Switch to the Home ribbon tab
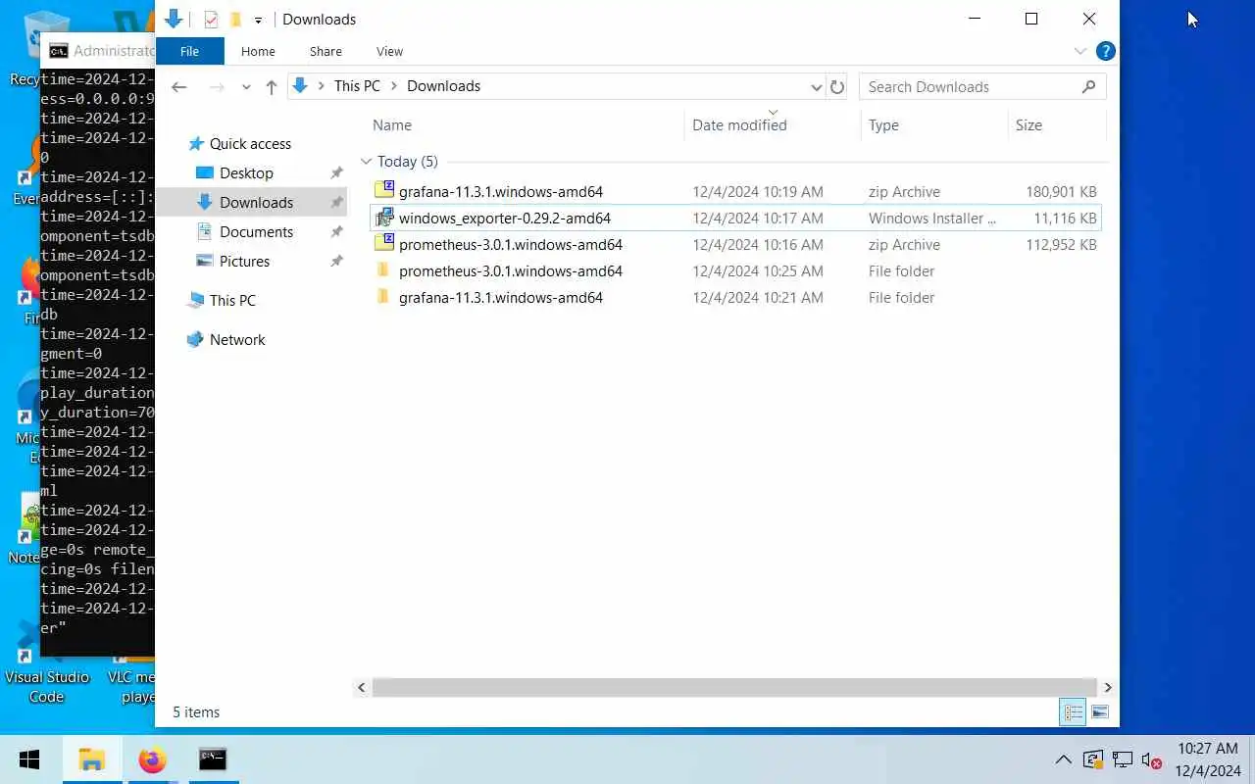Image resolution: width=1255 pixels, height=784 pixels. [258, 51]
